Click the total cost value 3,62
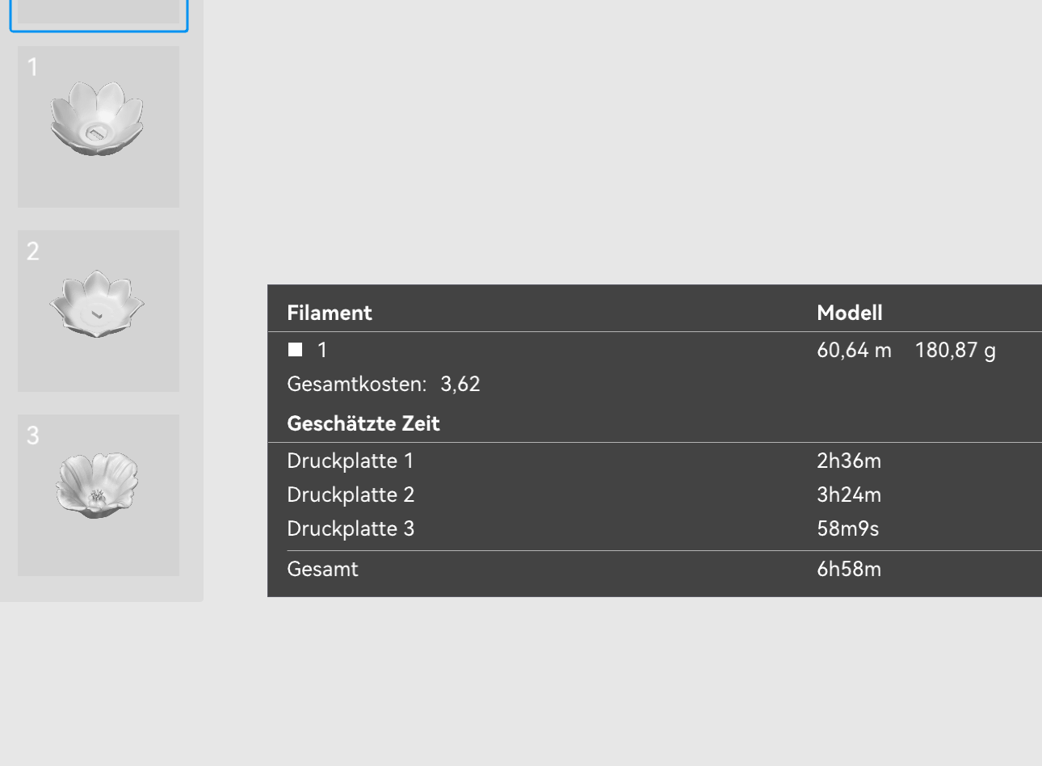1042x766 pixels. click(460, 384)
